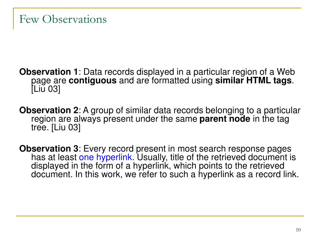This screenshot has height=240, width=320.
Task: Click the bold phrase 'similar HTML tags'
Action: click(253, 80)
